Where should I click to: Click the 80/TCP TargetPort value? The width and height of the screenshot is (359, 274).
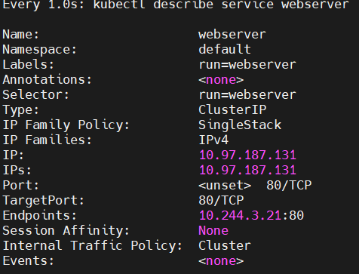(221, 200)
